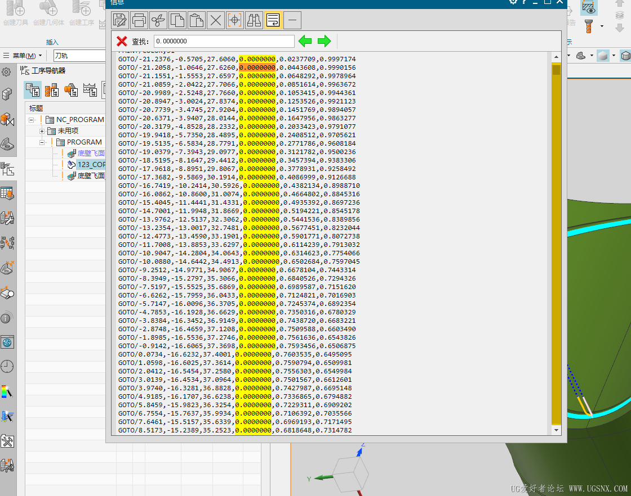Collapse the NC_PROGRAM tree node
631x496 pixels.
[x=32, y=119]
